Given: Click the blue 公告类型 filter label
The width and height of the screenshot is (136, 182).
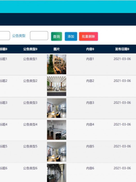Looking at the screenshot, I should [19, 36].
